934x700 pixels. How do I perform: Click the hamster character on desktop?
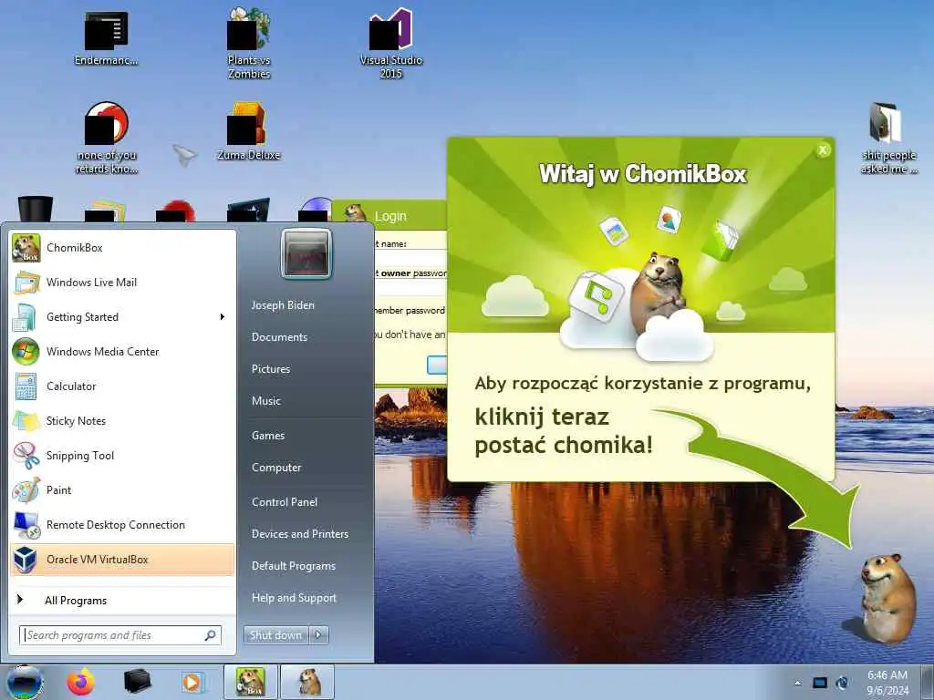coord(887,598)
